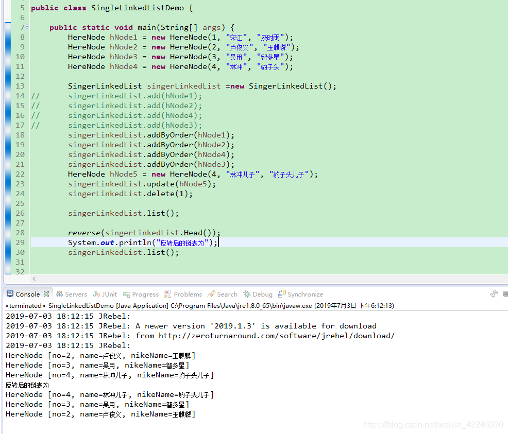Click the update(hNode5) statement

(x=142, y=184)
